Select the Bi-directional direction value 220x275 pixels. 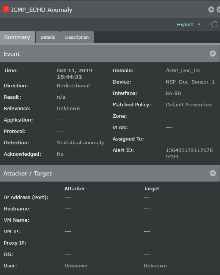73,85
